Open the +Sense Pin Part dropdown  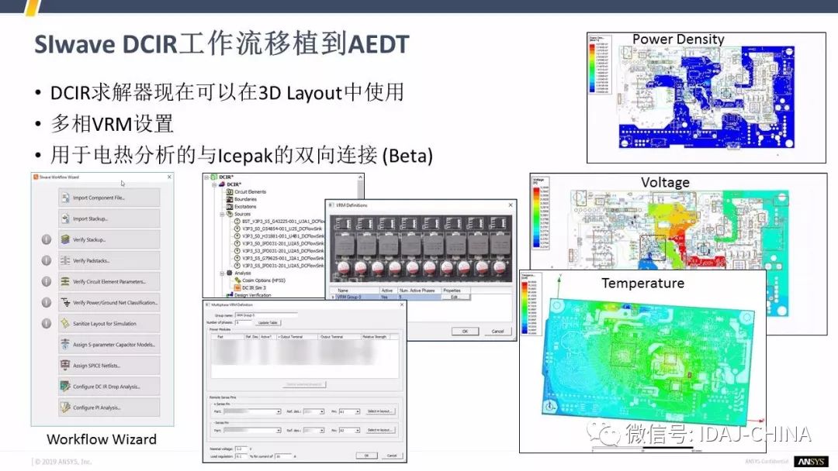(x=279, y=412)
